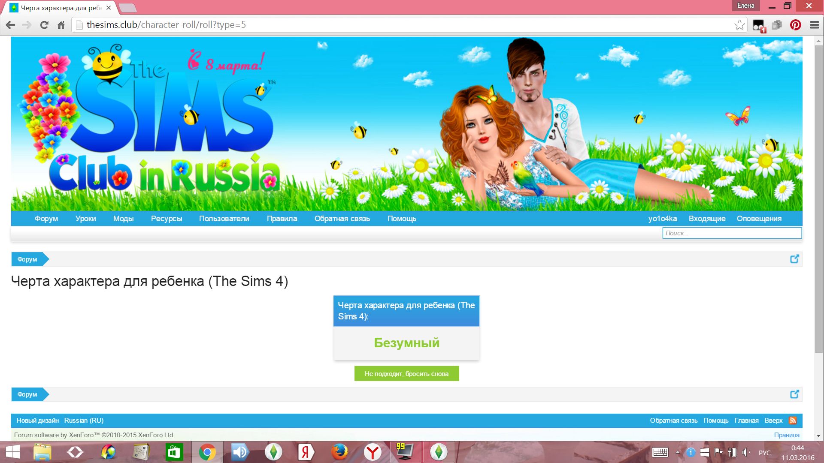Click the browser forward arrow

click(x=27, y=25)
